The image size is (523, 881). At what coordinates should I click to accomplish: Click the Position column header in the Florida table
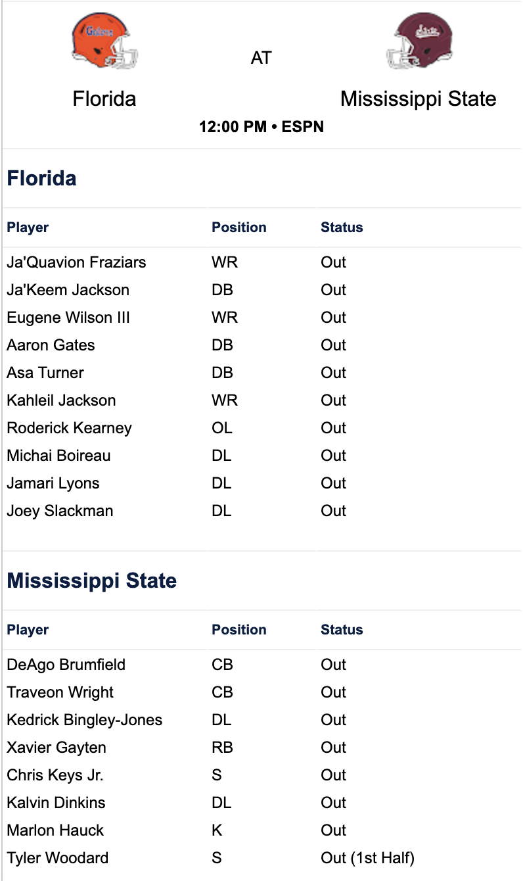tap(239, 227)
